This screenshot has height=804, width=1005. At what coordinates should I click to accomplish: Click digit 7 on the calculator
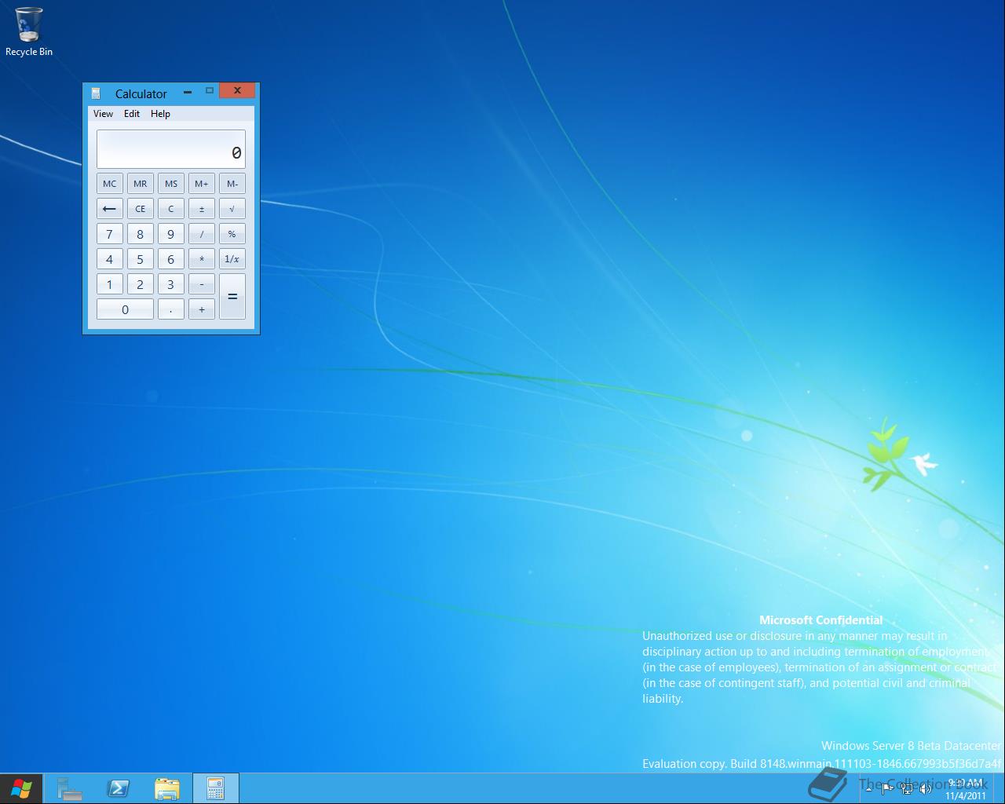point(110,234)
